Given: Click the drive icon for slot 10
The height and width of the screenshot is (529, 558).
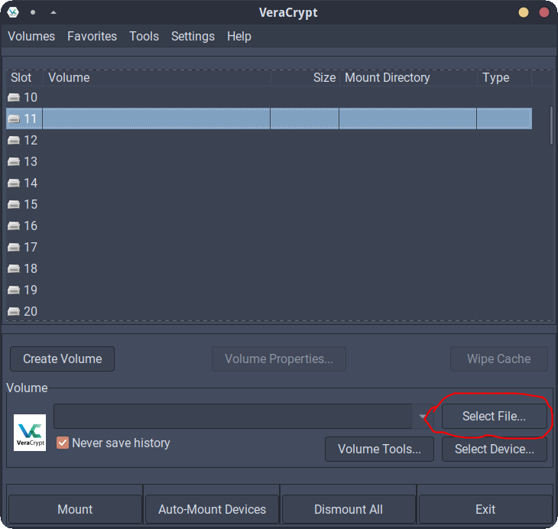Looking at the screenshot, I should [x=14, y=97].
